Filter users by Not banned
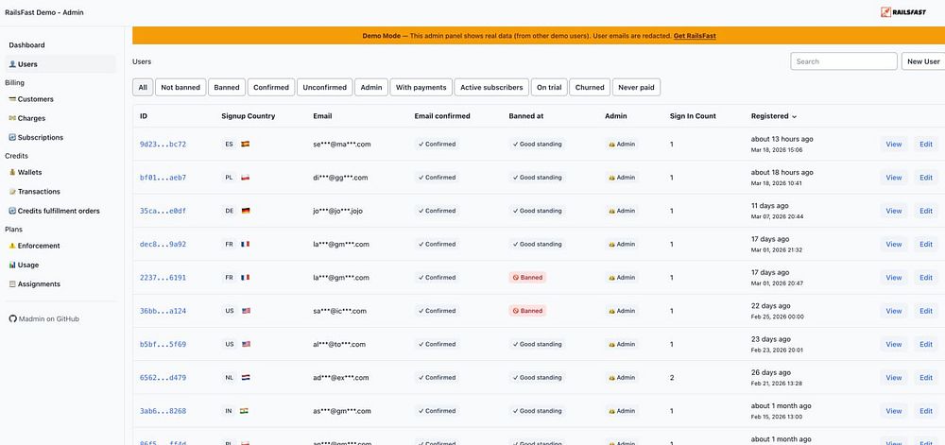The height and width of the screenshot is (445, 945). [x=180, y=87]
